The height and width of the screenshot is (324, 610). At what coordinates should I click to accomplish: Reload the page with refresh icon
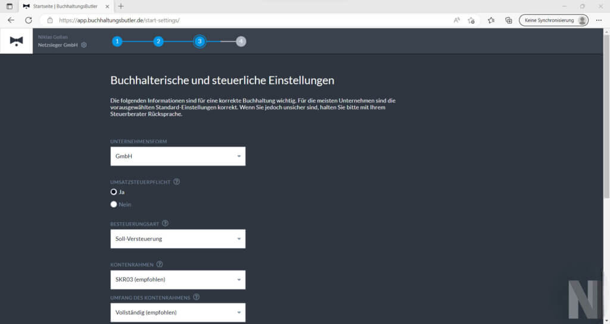29,20
